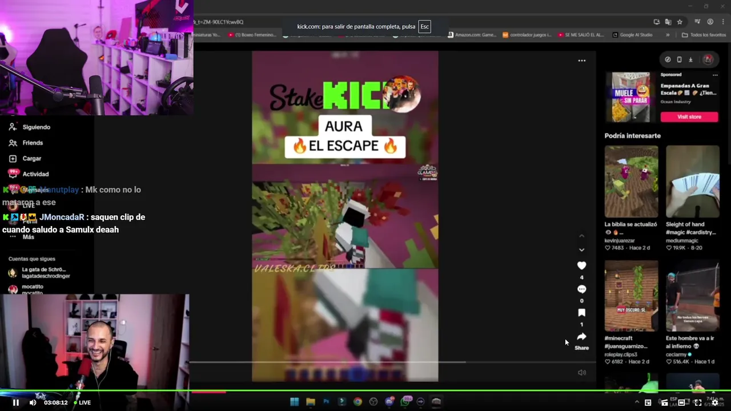Open Amazon.com: Game... bookmark

click(x=472, y=35)
